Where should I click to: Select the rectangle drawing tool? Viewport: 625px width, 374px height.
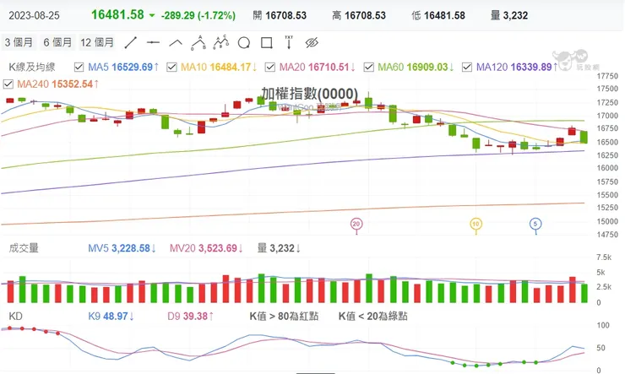click(267, 42)
